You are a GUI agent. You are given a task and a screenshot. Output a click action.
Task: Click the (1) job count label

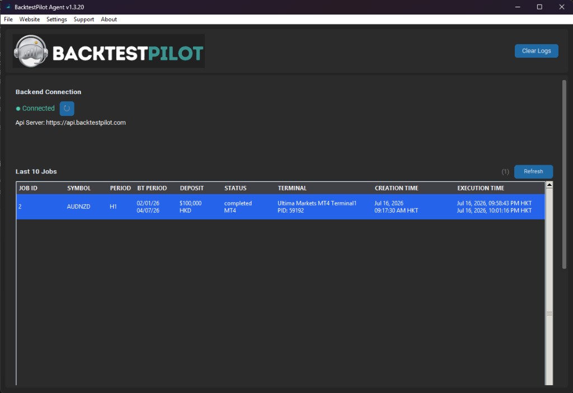pyautogui.click(x=505, y=171)
